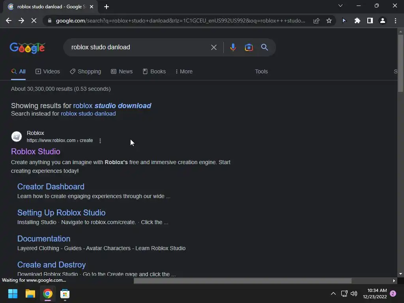The height and width of the screenshot is (303, 404).
Task: Click the Roblox site favicon
Action: coord(17,137)
